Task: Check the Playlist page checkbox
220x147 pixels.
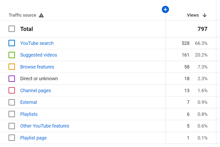Action: coord(12,138)
